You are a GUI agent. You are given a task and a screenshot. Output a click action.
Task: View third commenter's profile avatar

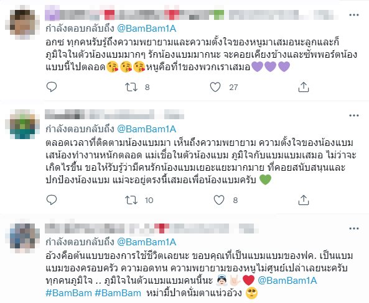click(x=22, y=237)
